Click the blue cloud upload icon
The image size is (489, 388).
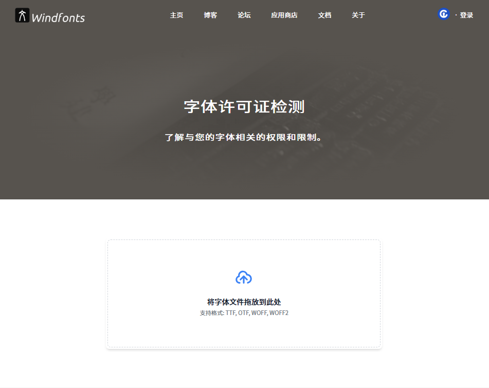click(x=244, y=278)
